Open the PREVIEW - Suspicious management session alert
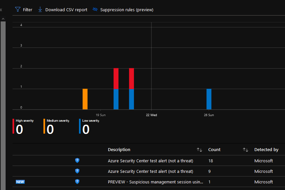 [x=155, y=182]
